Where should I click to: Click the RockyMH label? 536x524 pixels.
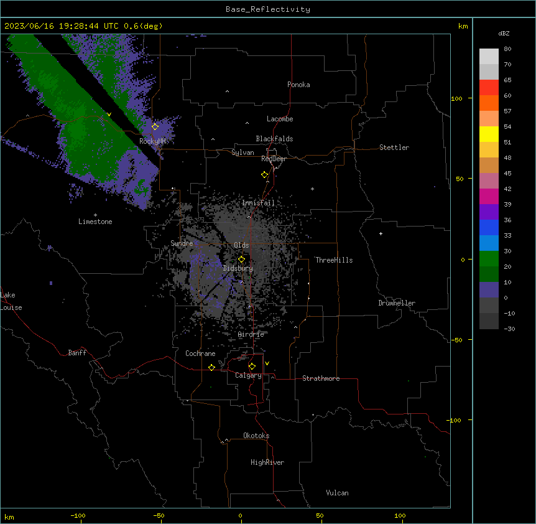152,141
